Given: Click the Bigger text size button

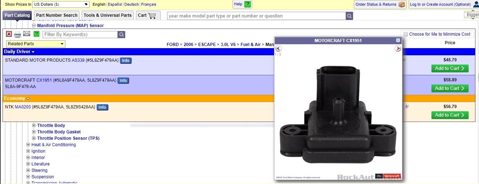Looking at the screenshot, I should (x=473, y=15).
